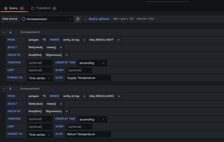The image size is (224, 142).
Task: Focus the TIMEZONE field in query B
Action: [x=40, y=119]
